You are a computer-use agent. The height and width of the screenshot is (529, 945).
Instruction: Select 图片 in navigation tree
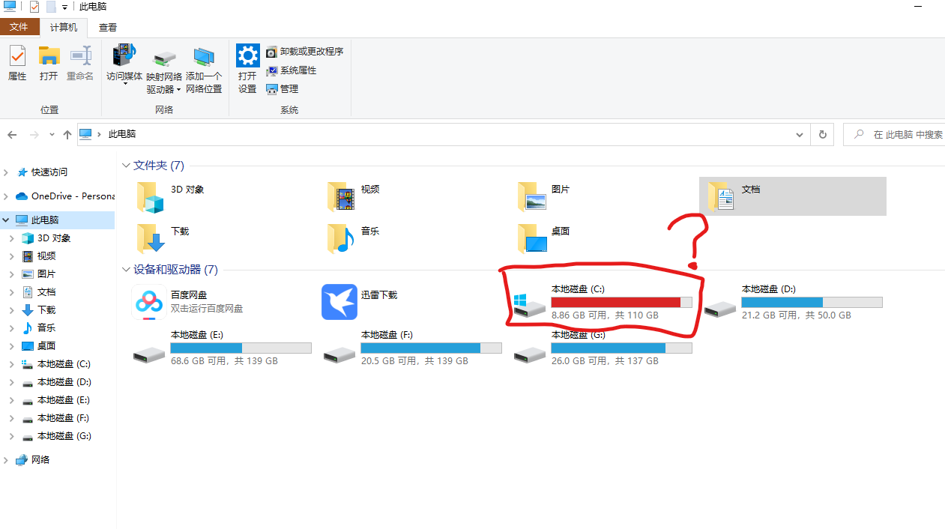pos(39,274)
